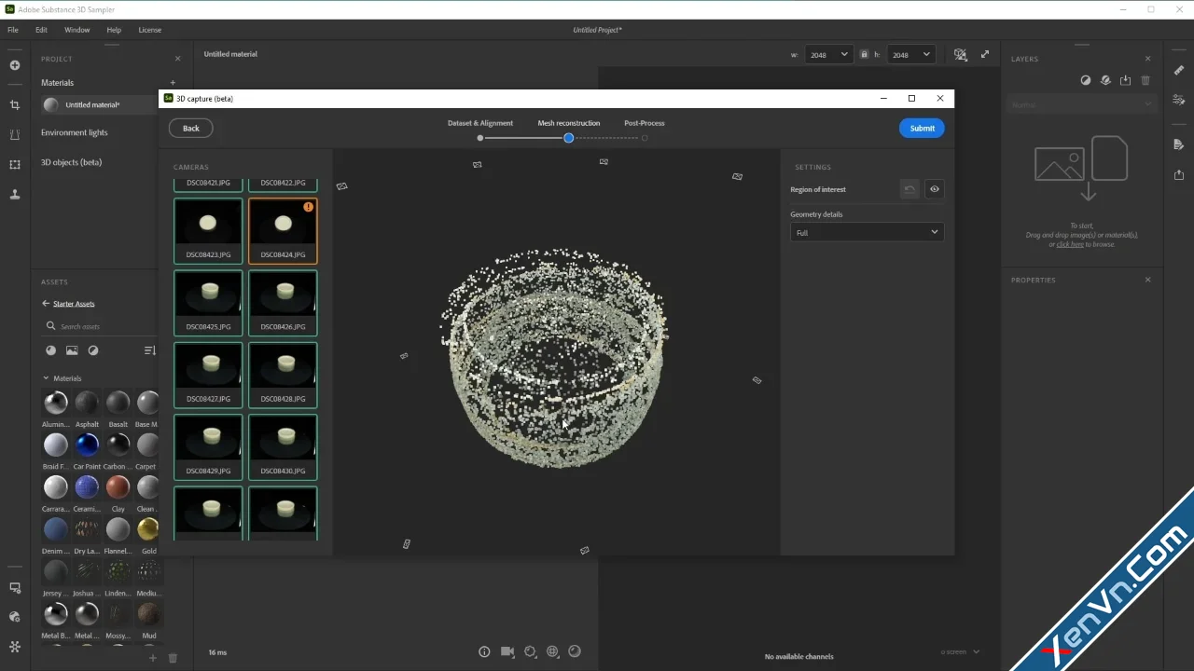The image size is (1194, 671).
Task: Reset the Region of interest undo icon
Action: point(909,189)
